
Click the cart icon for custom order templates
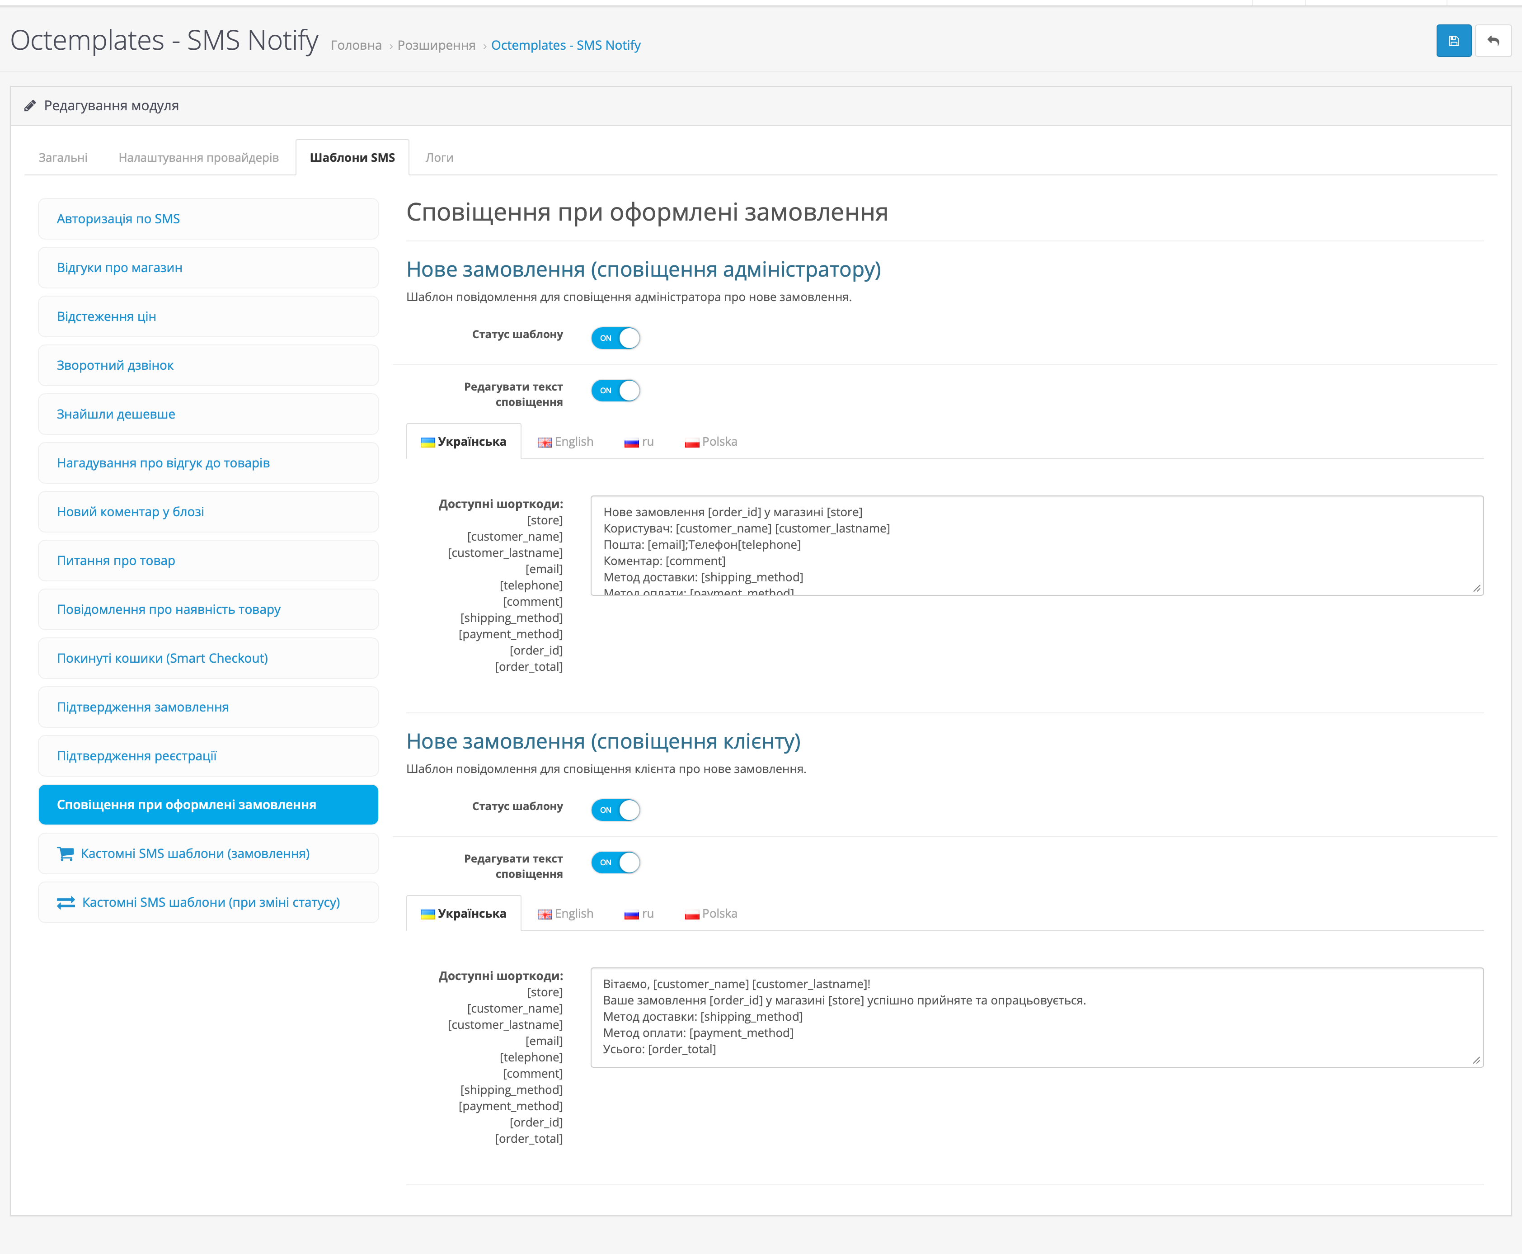[x=65, y=854]
